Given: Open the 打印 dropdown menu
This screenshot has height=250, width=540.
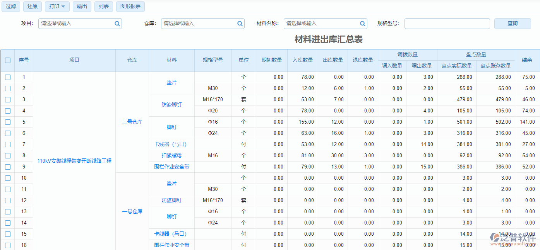Looking at the screenshot, I should (57, 6).
